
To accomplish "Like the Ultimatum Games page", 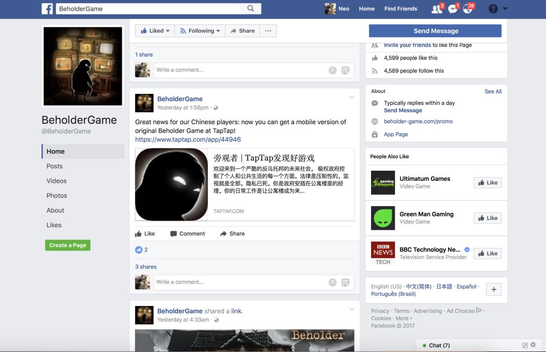I will (487, 183).
